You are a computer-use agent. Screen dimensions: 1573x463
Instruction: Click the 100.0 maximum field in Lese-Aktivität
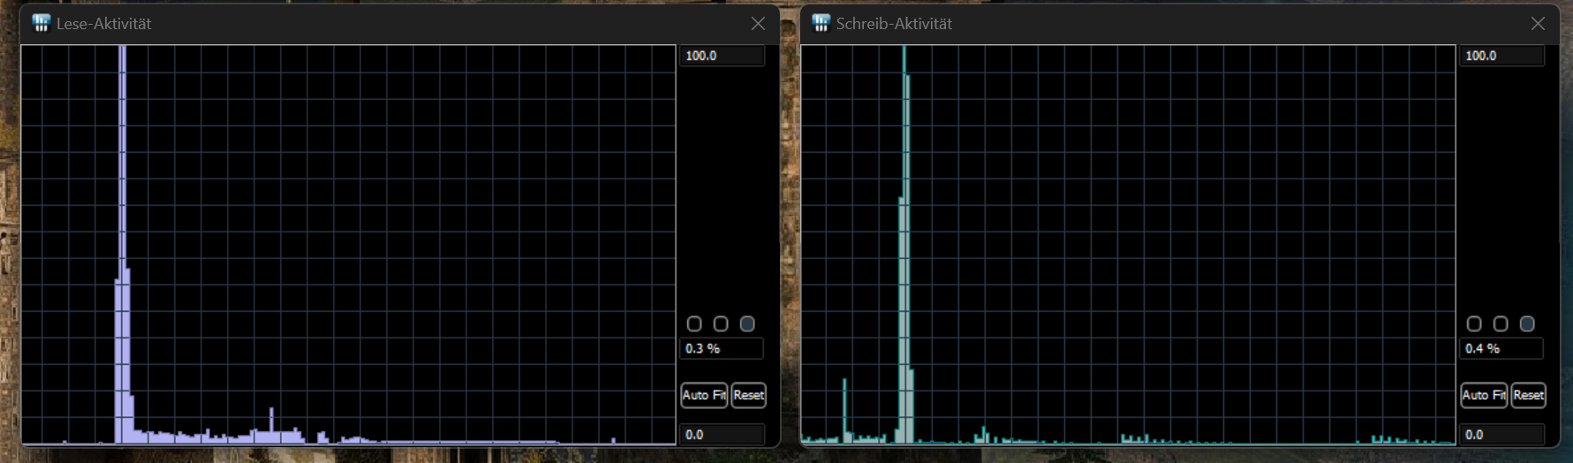(722, 56)
